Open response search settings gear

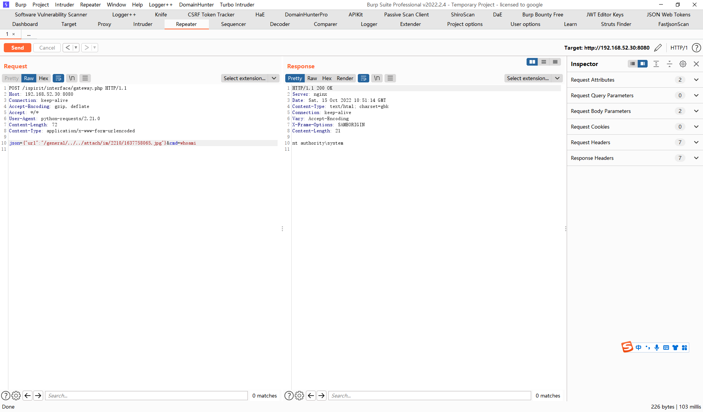pos(299,396)
